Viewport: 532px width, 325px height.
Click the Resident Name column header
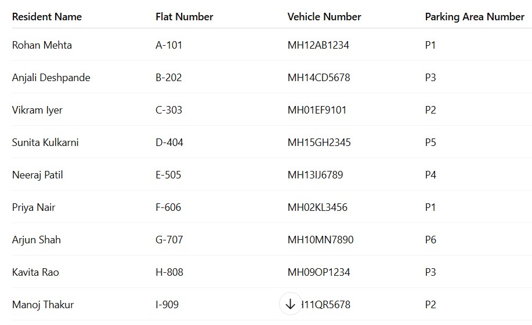[47, 17]
